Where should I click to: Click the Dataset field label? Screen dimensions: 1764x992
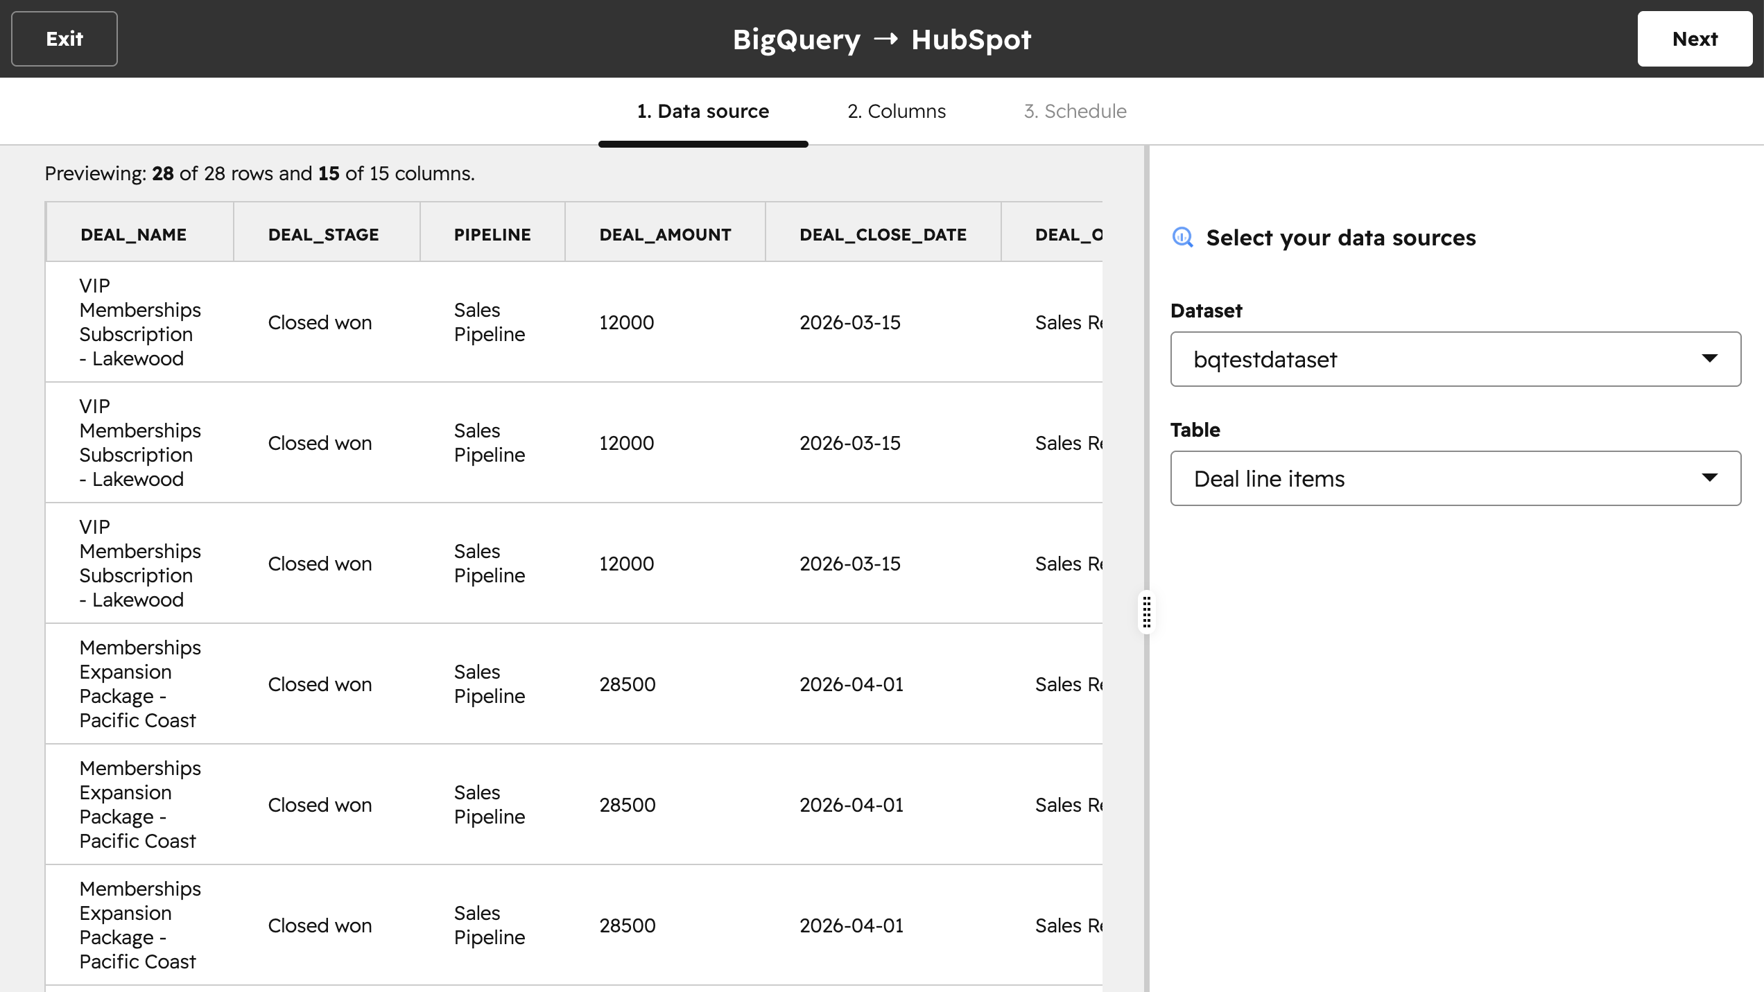click(1206, 311)
